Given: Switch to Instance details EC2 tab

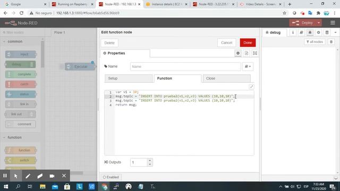Looking at the screenshot, I should tap(166, 4).
